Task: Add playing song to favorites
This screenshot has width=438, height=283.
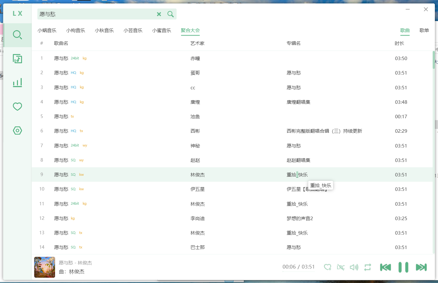Action: pos(327,267)
